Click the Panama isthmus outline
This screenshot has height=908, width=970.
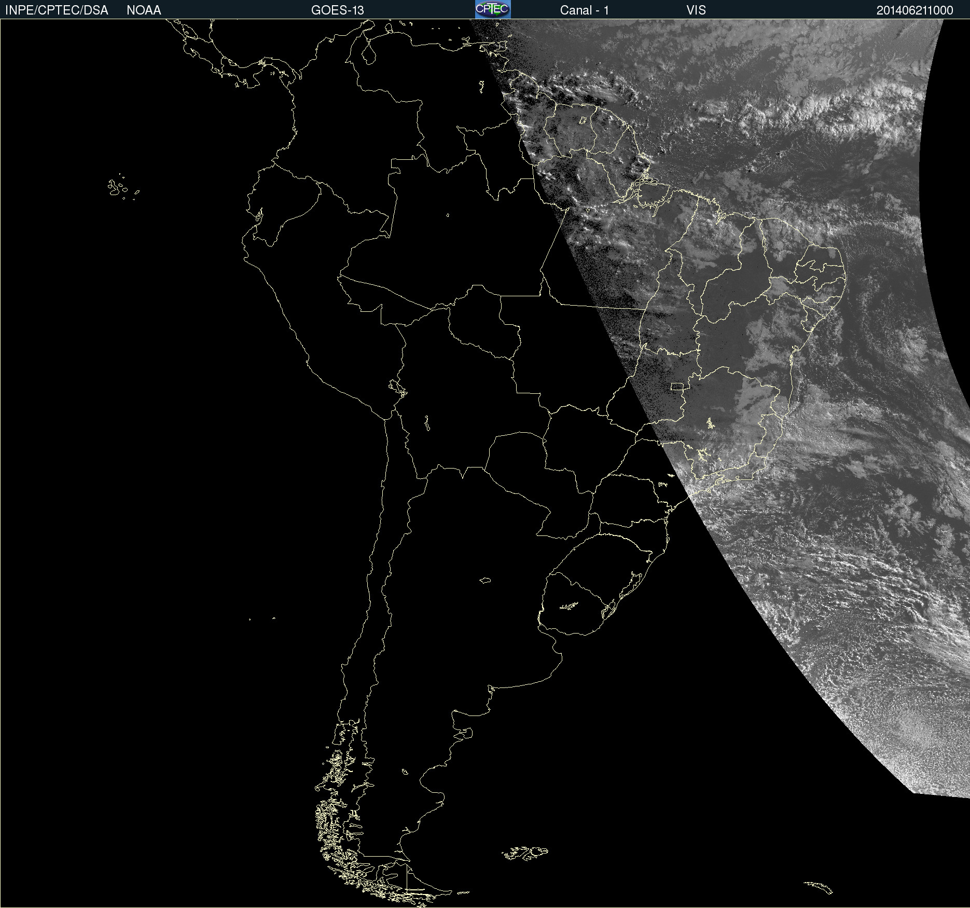point(259,73)
